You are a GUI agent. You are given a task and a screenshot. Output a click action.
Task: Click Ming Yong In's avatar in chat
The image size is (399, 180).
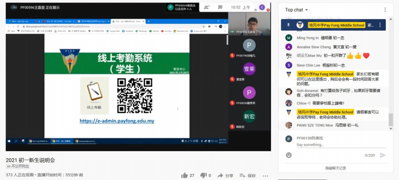point(289,38)
